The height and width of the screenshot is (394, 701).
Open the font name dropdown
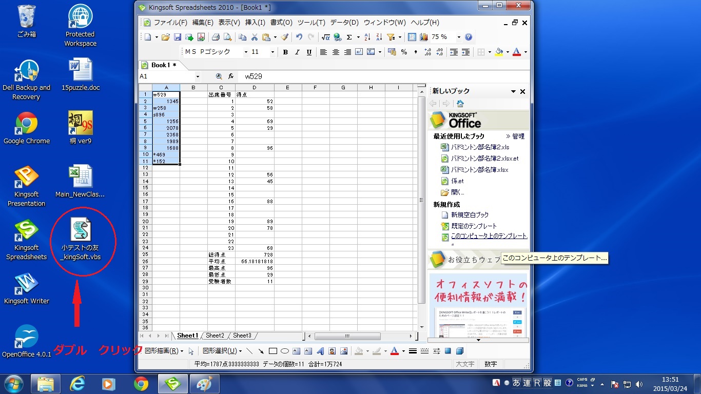pyautogui.click(x=244, y=52)
